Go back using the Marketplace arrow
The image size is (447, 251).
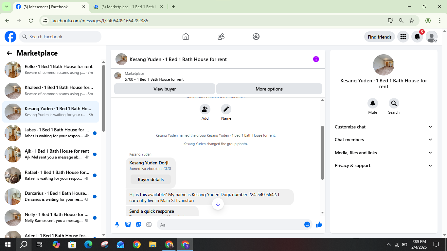[x=9, y=53]
